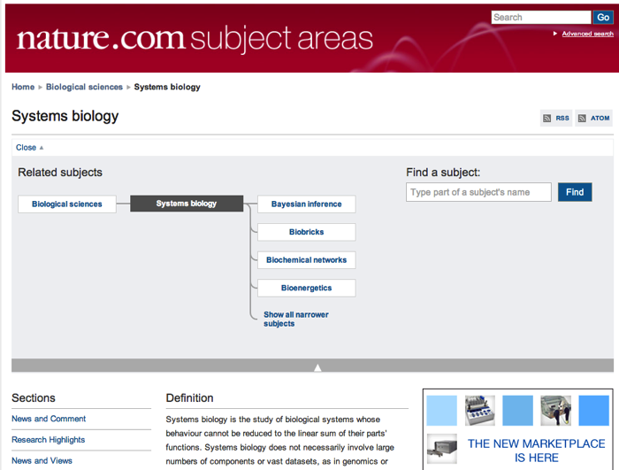Click the subject name input field
This screenshot has width=619, height=470.
click(x=478, y=192)
